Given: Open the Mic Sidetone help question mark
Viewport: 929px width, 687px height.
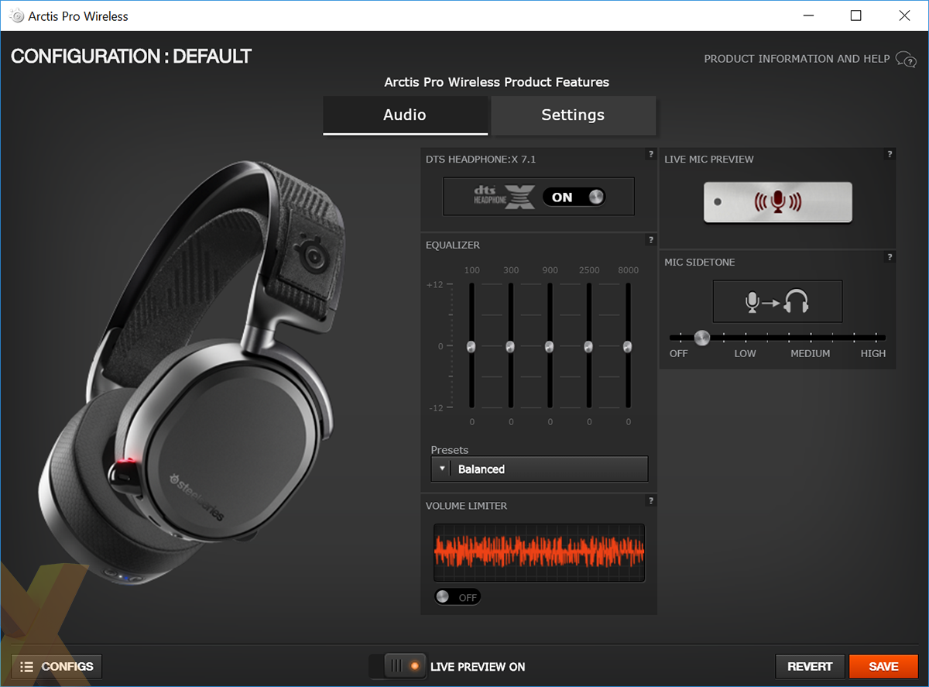Looking at the screenshot, I should (890, 257).
